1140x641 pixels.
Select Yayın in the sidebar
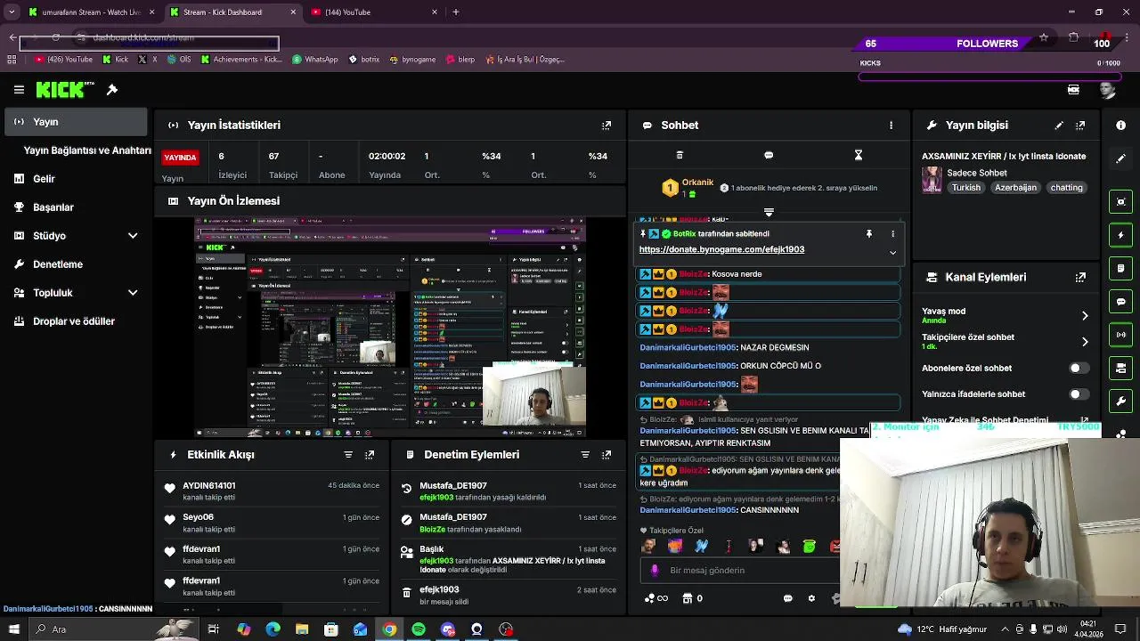tap(77, 122)
